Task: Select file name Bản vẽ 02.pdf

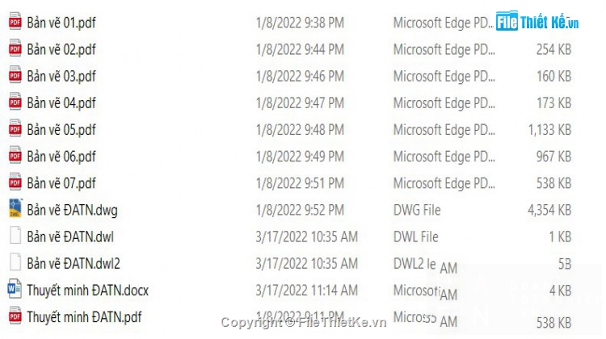Action: 61,50
